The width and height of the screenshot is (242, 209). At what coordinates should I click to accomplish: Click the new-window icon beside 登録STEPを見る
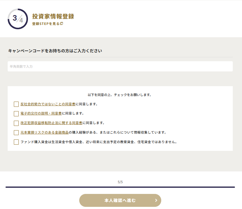(x=61, y=24)
